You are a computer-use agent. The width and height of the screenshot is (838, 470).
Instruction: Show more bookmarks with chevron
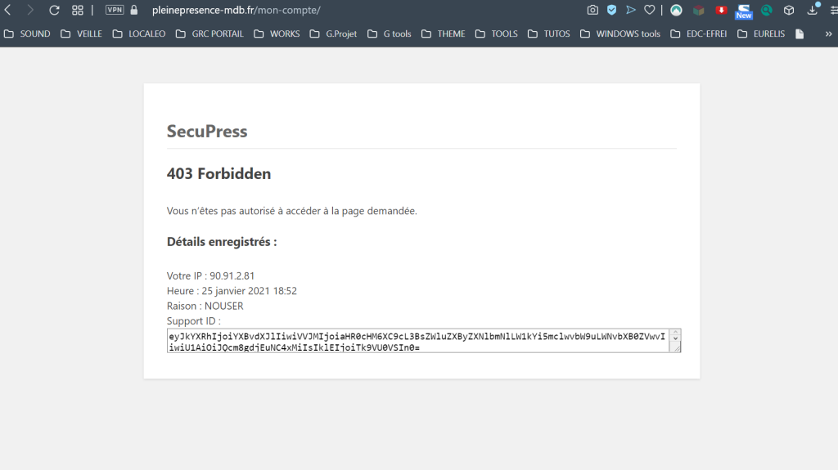point(828,34)
